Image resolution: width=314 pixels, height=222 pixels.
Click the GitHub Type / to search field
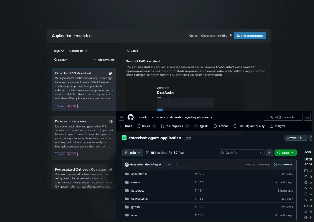283,117
